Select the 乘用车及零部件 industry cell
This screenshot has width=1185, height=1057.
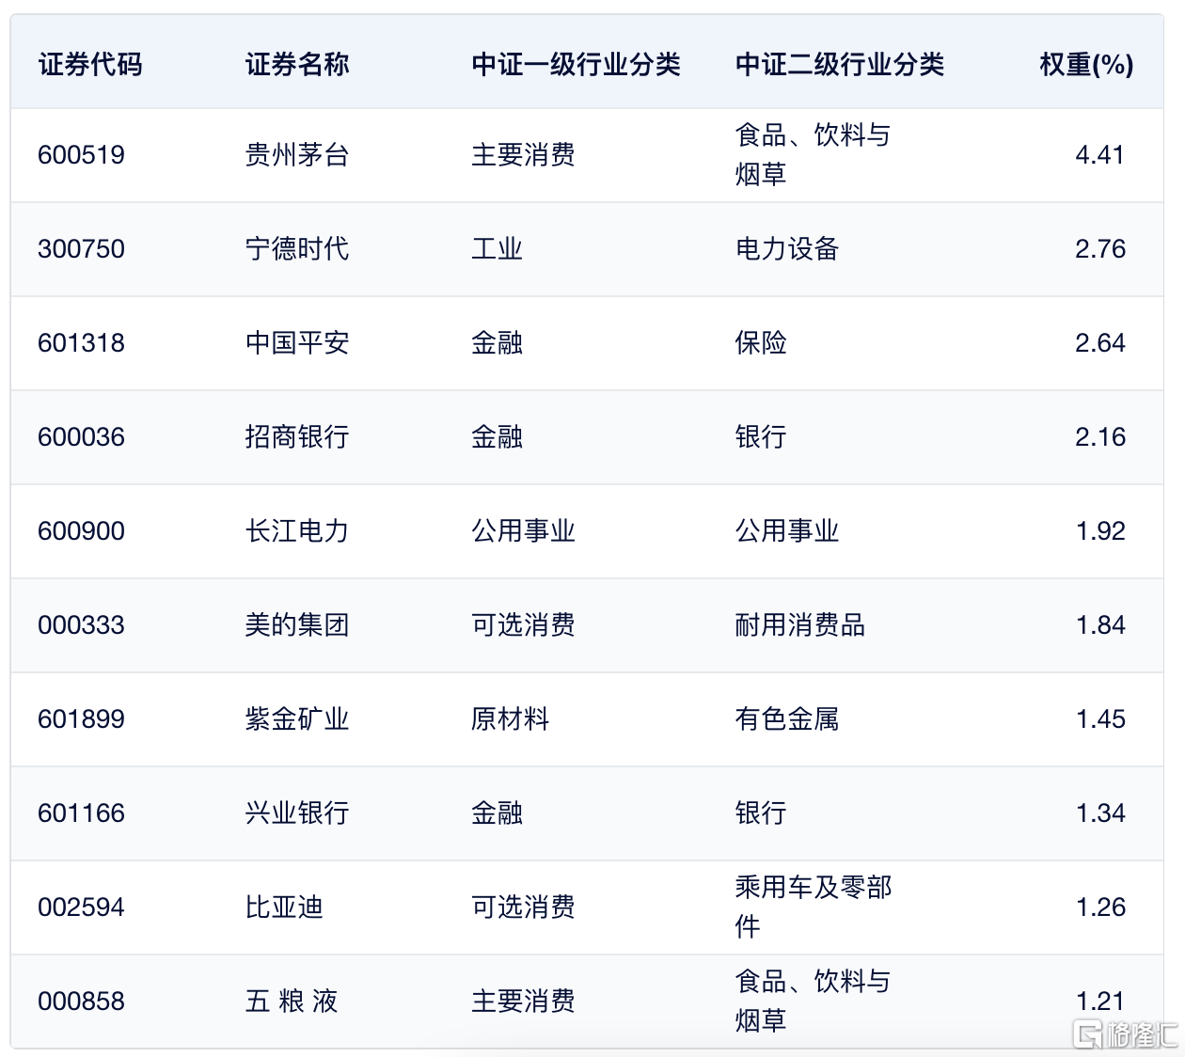click(813, 907)
